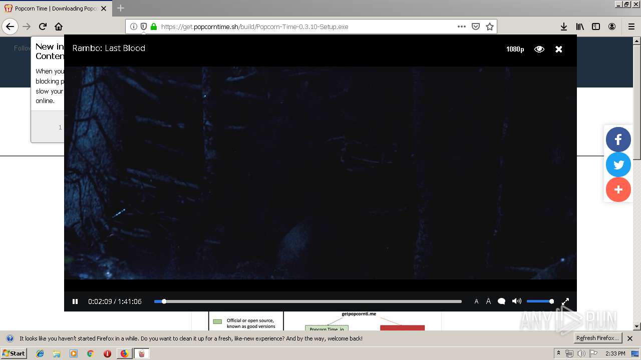Screen dimensions: 641x360
Task: Toggle the Firefox sidebar view
Action: (596, 26)
